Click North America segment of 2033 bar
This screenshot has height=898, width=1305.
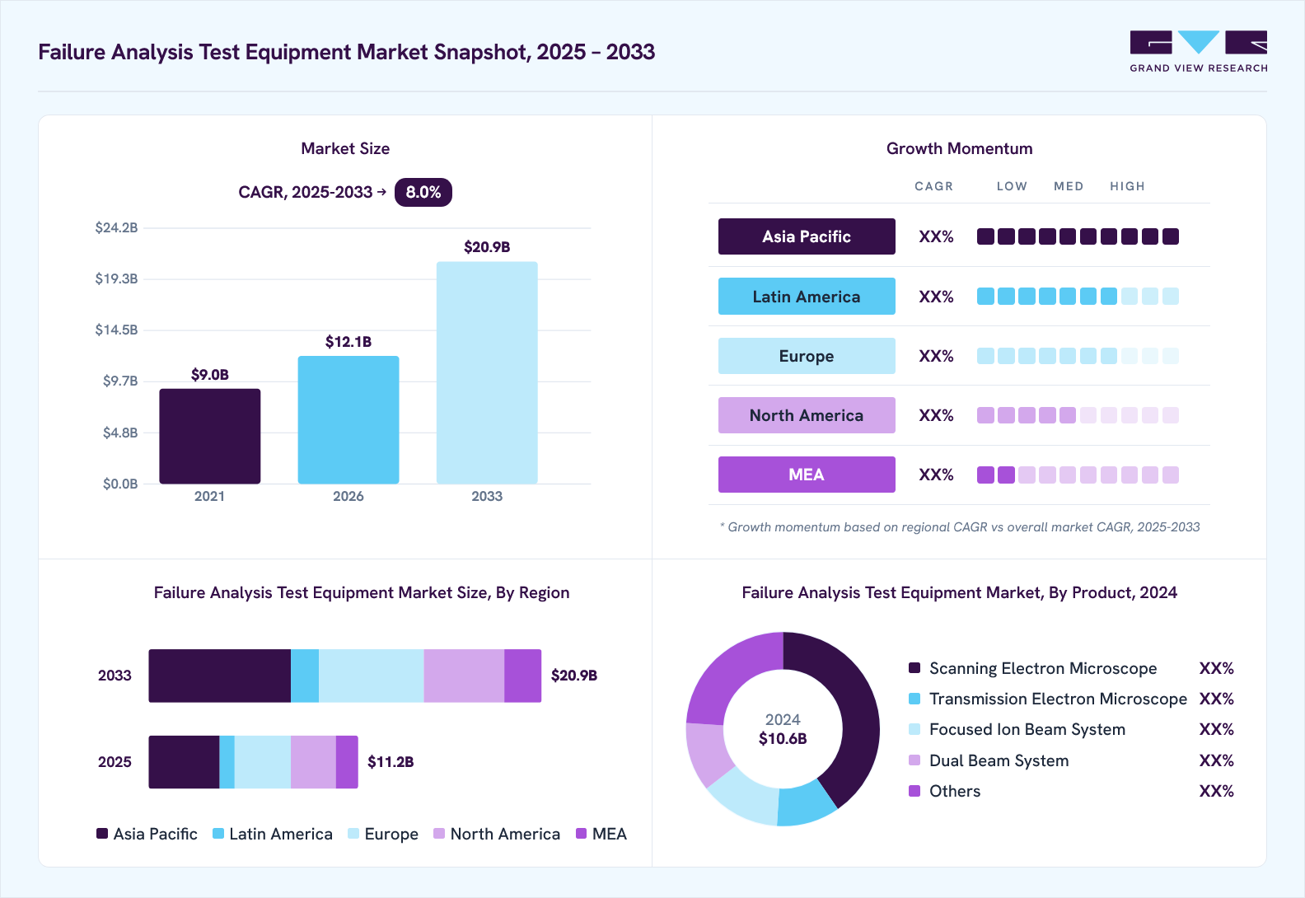[464, 676]
